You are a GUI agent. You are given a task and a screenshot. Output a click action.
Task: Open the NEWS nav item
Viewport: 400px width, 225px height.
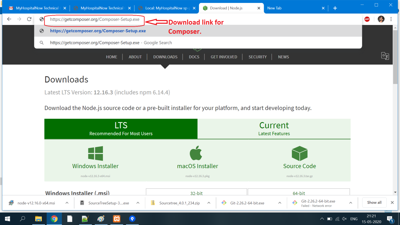point(283,57)
